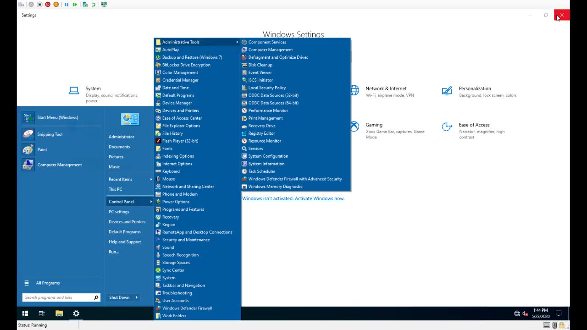
Task: Open Network and Sharing Center
Action: tap(188, 187)
